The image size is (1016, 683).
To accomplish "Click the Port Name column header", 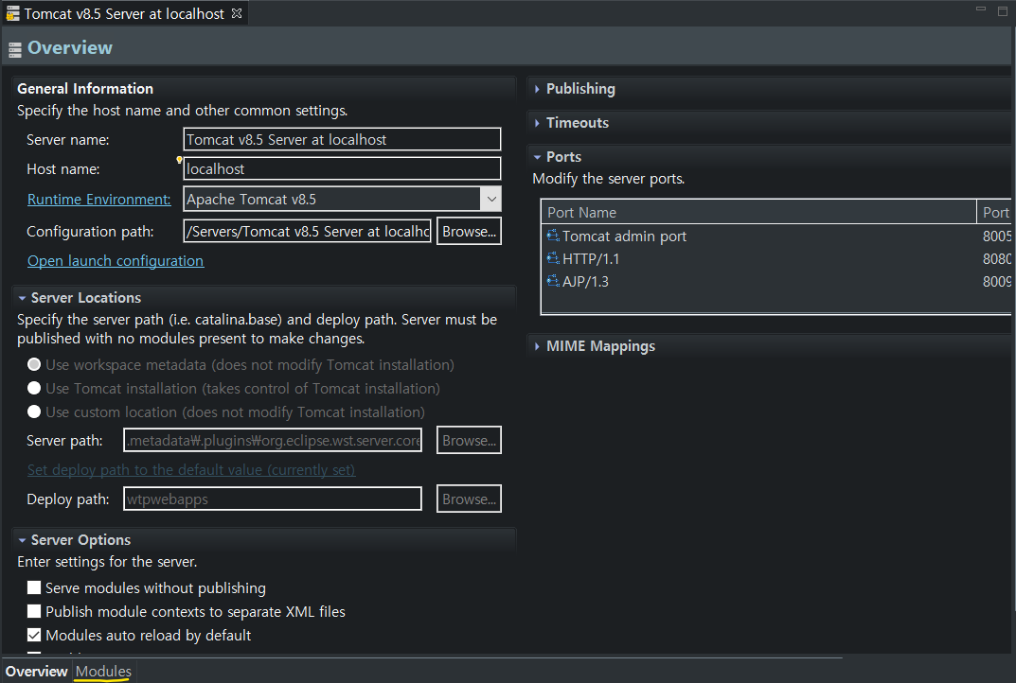I will [x=758, y=212].
